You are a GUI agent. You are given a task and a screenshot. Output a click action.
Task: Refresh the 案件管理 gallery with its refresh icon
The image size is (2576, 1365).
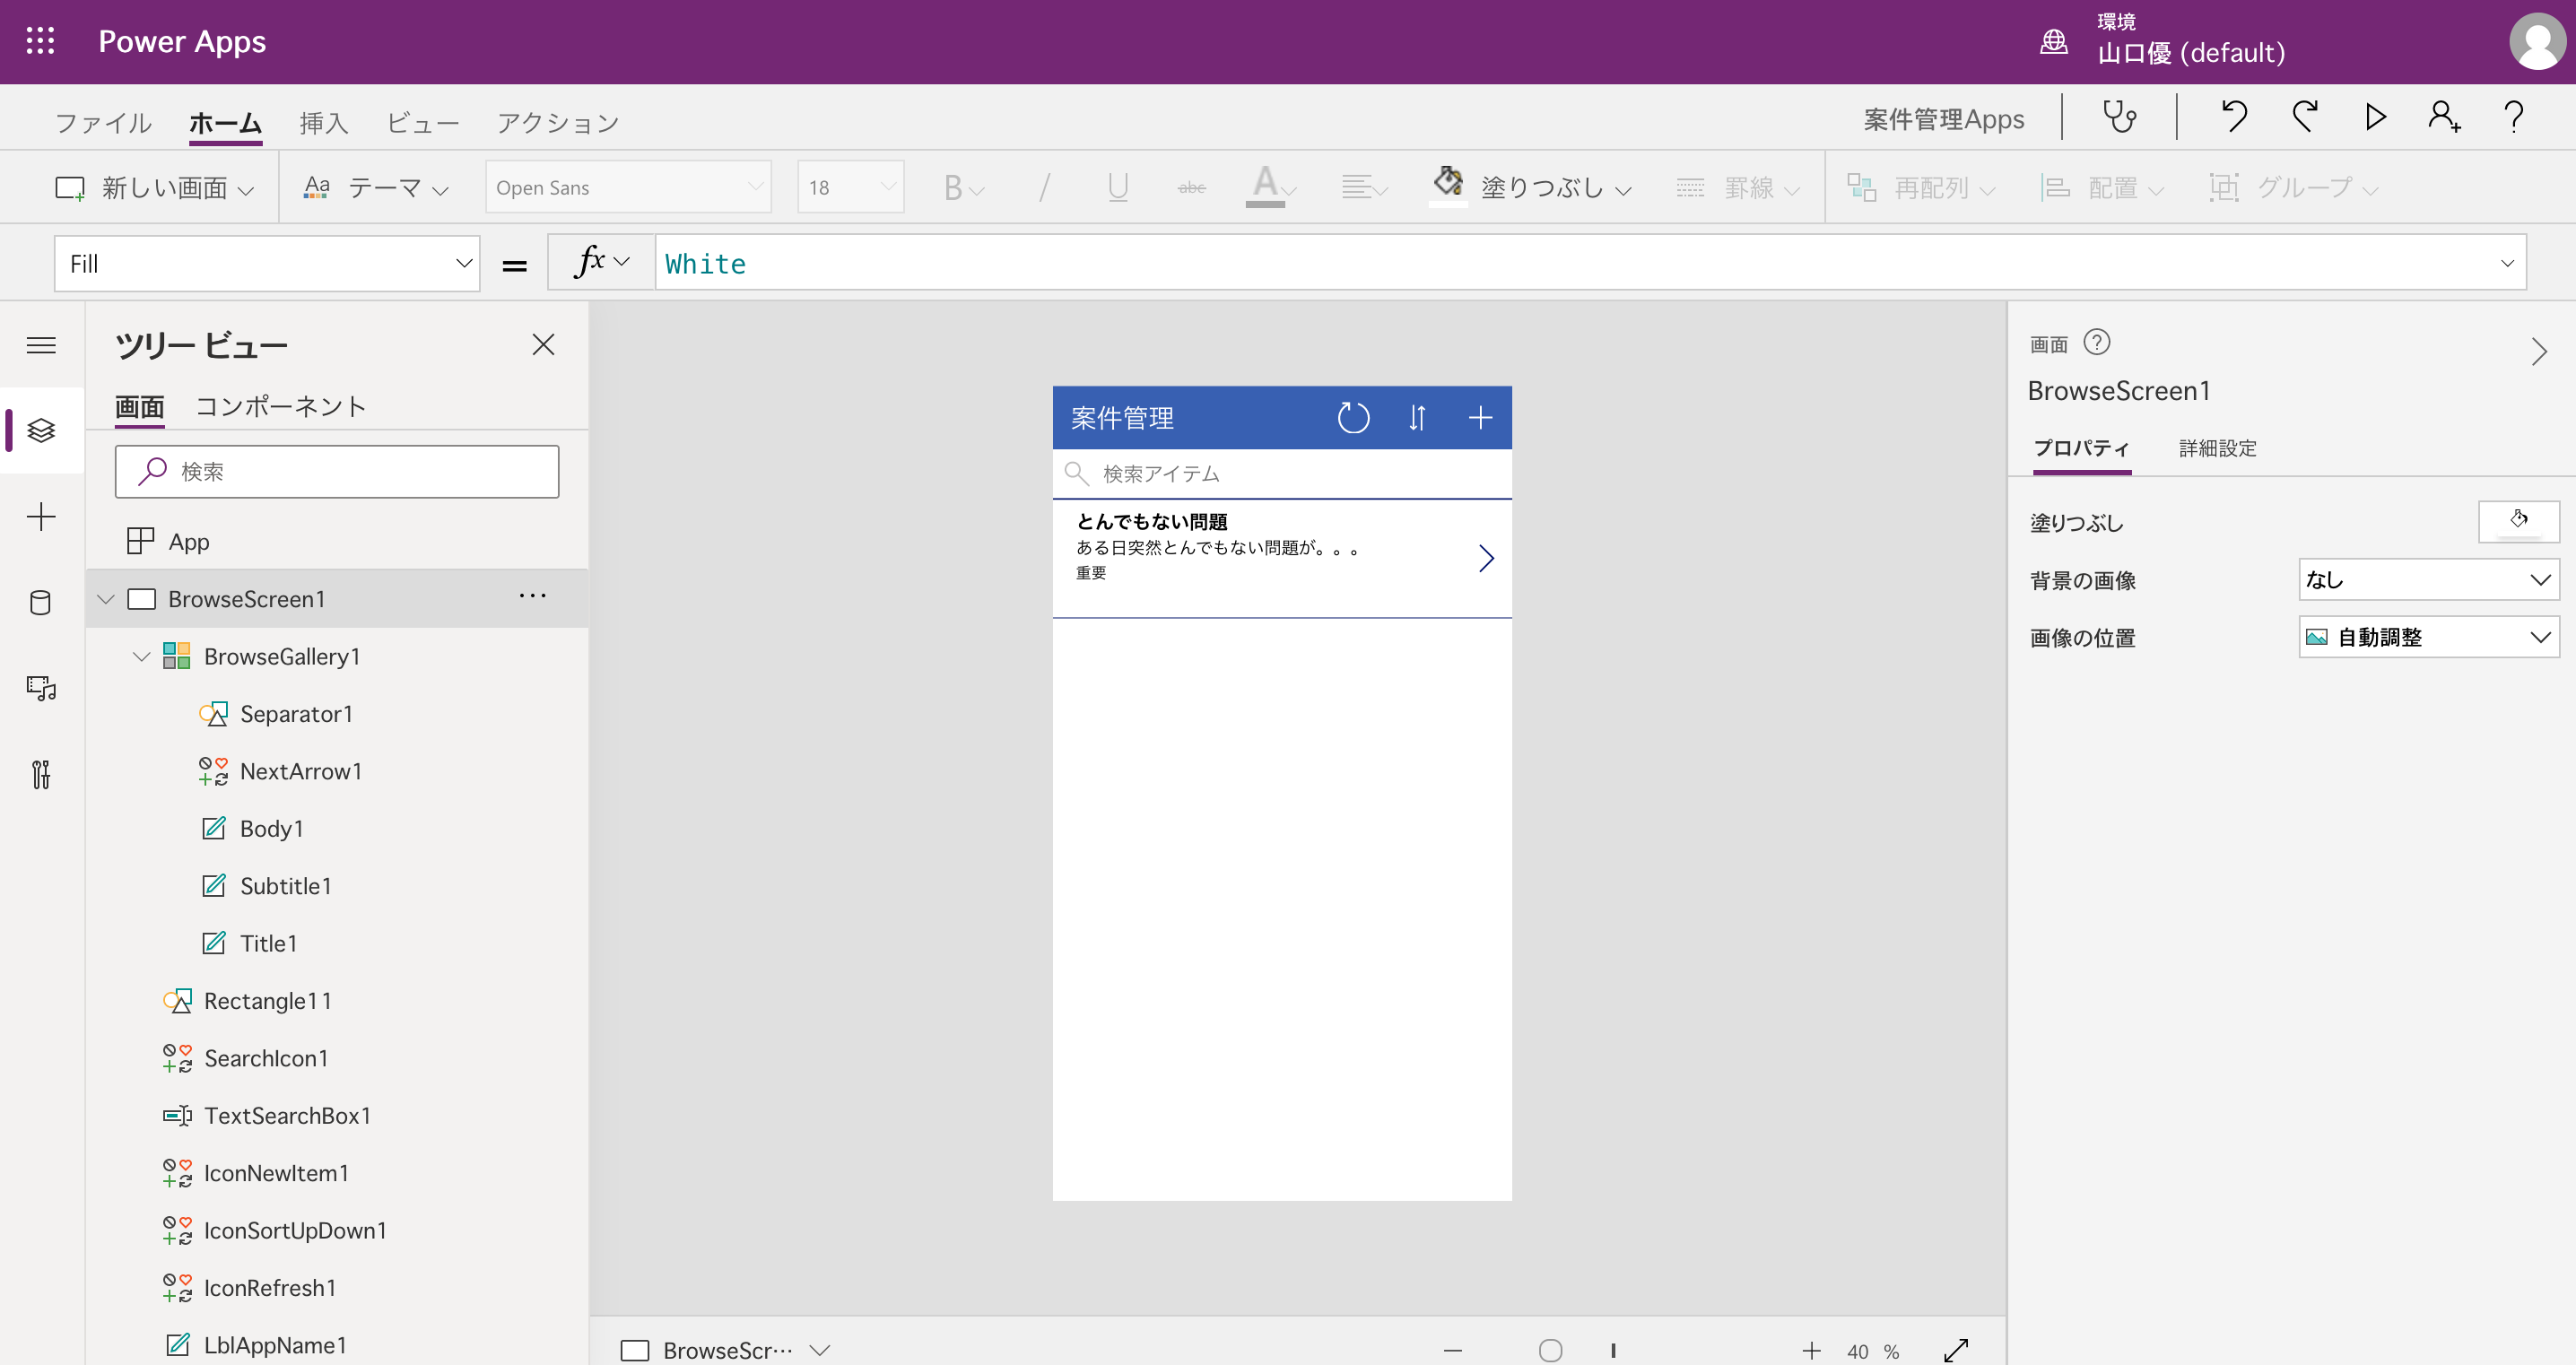(x=1353, y=417)
